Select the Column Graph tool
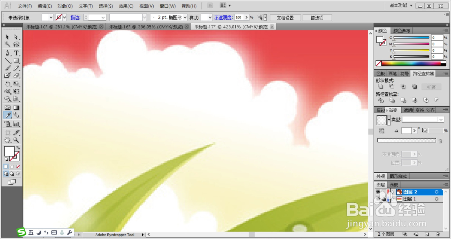This screenshot has height=239, width=451. pos(16,124)
